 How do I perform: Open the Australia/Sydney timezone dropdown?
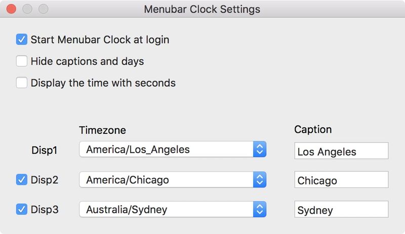coord(173,209)
